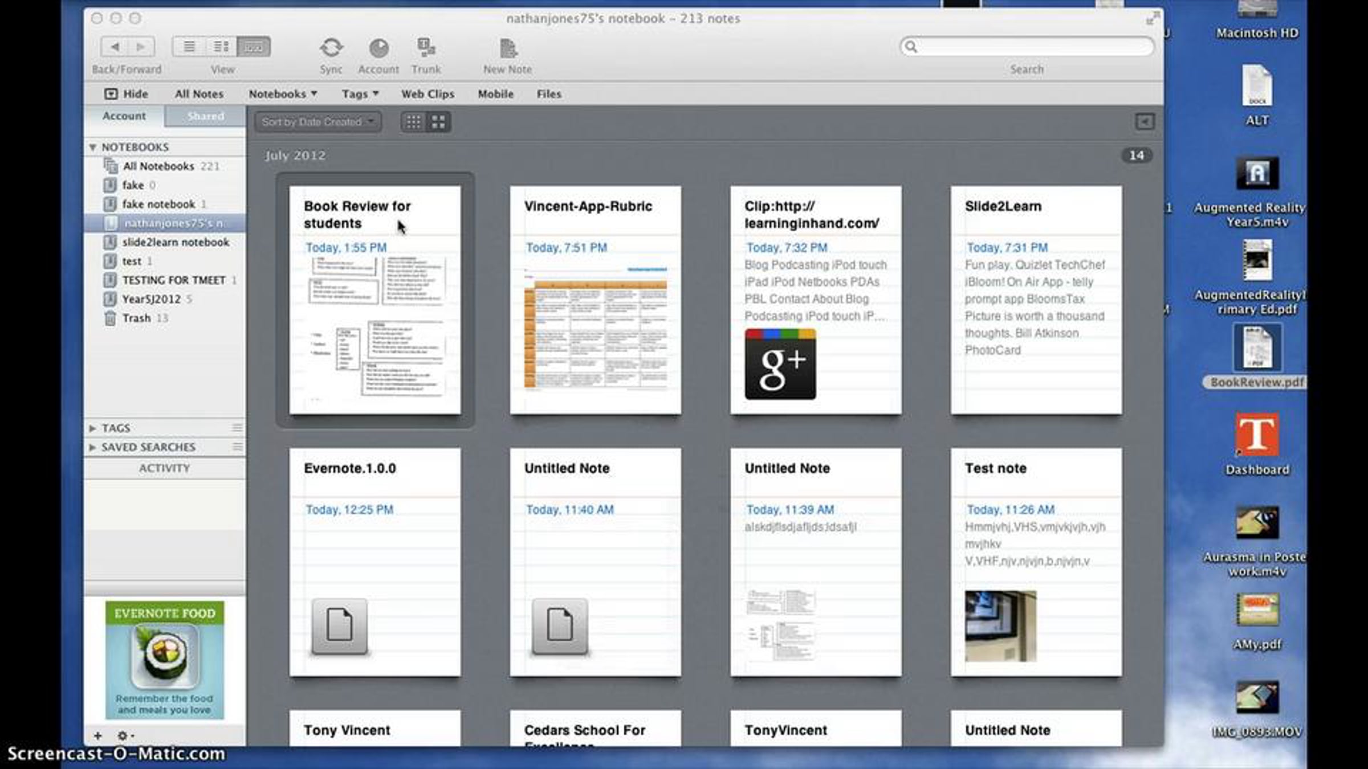
Task: Click in the Search field
Action: [x=1027, y=47]
